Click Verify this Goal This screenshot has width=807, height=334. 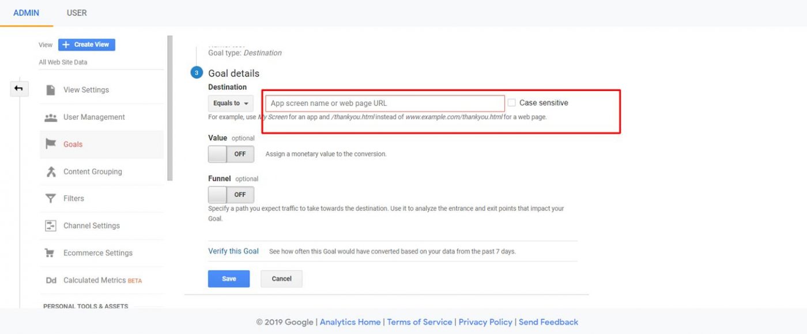233,251
